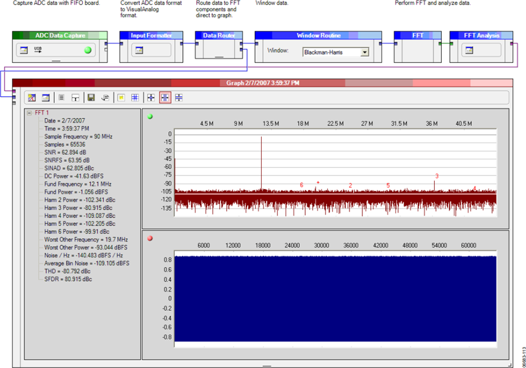
Task: Open FFT Analysis settings button
Action: point(469,50)
